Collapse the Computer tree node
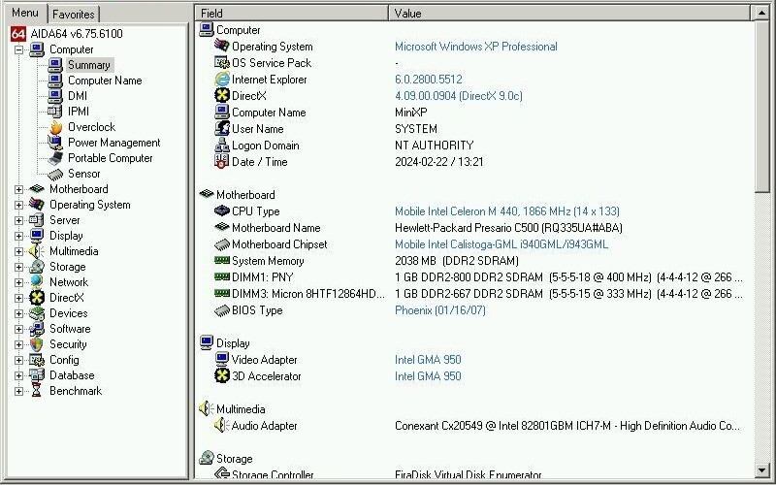This screenshot has height=485, width=776. coord(18,49)
